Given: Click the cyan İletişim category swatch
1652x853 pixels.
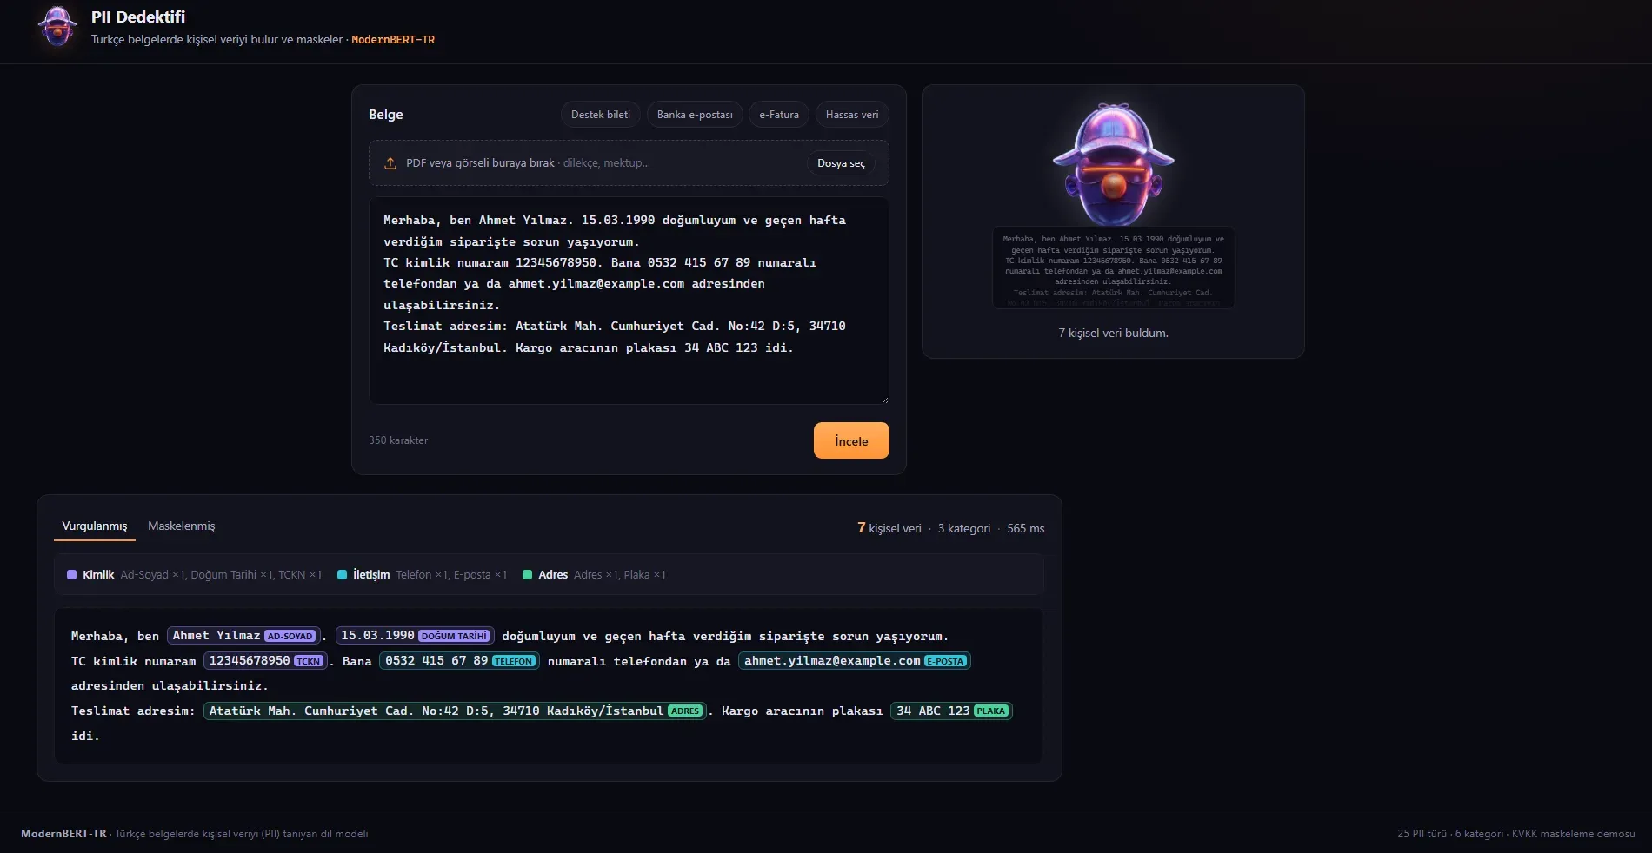Looking at the screenshot, I should (x=343, y=575).
